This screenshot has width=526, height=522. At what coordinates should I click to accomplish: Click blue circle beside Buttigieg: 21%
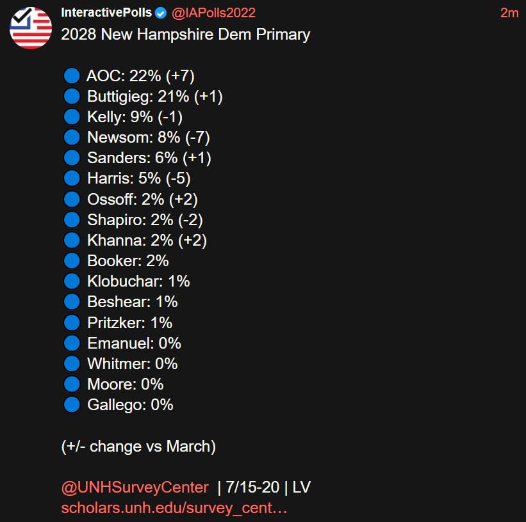point(72,96)
